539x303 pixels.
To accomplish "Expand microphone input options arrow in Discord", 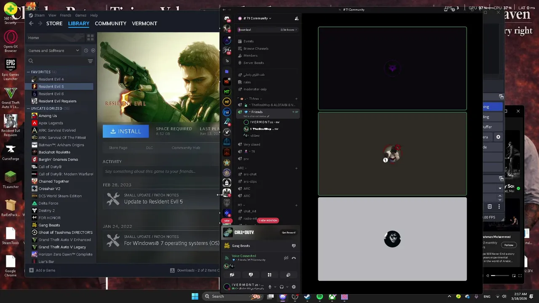I will coord(275,287).
